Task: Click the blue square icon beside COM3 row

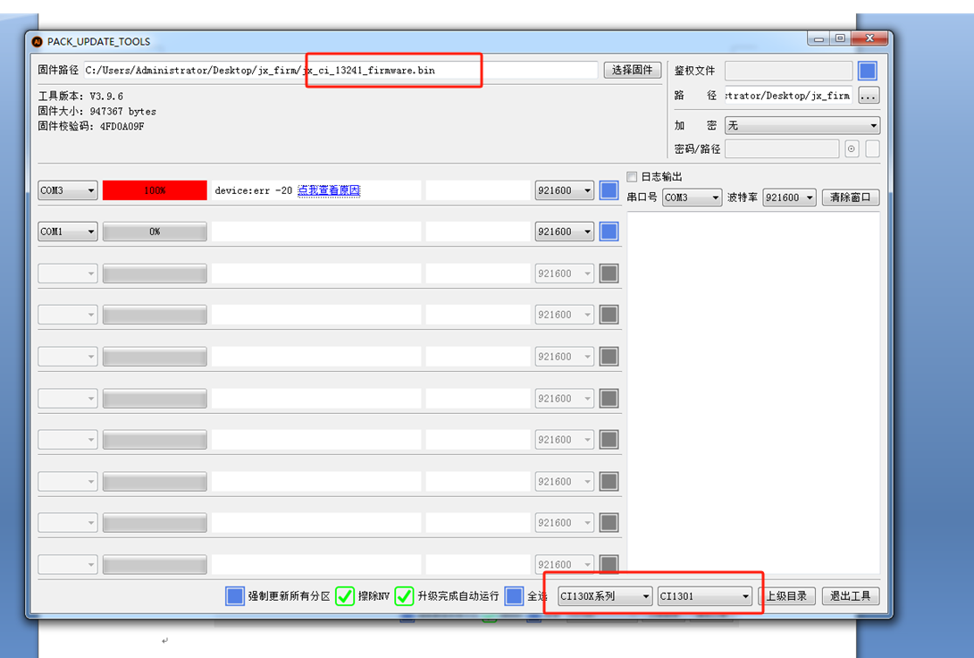Action: [609, 190]
